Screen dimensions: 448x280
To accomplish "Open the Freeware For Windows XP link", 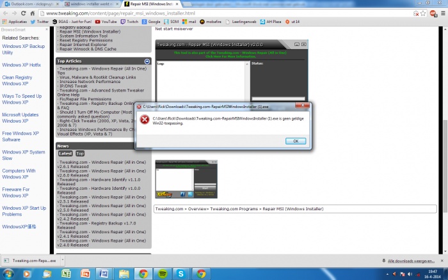I will [16, 192].
